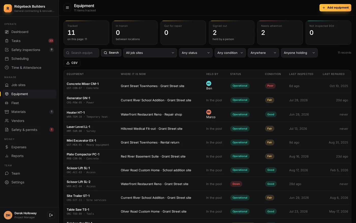Click the Tasks clipboard icon

tap(7, 41)
